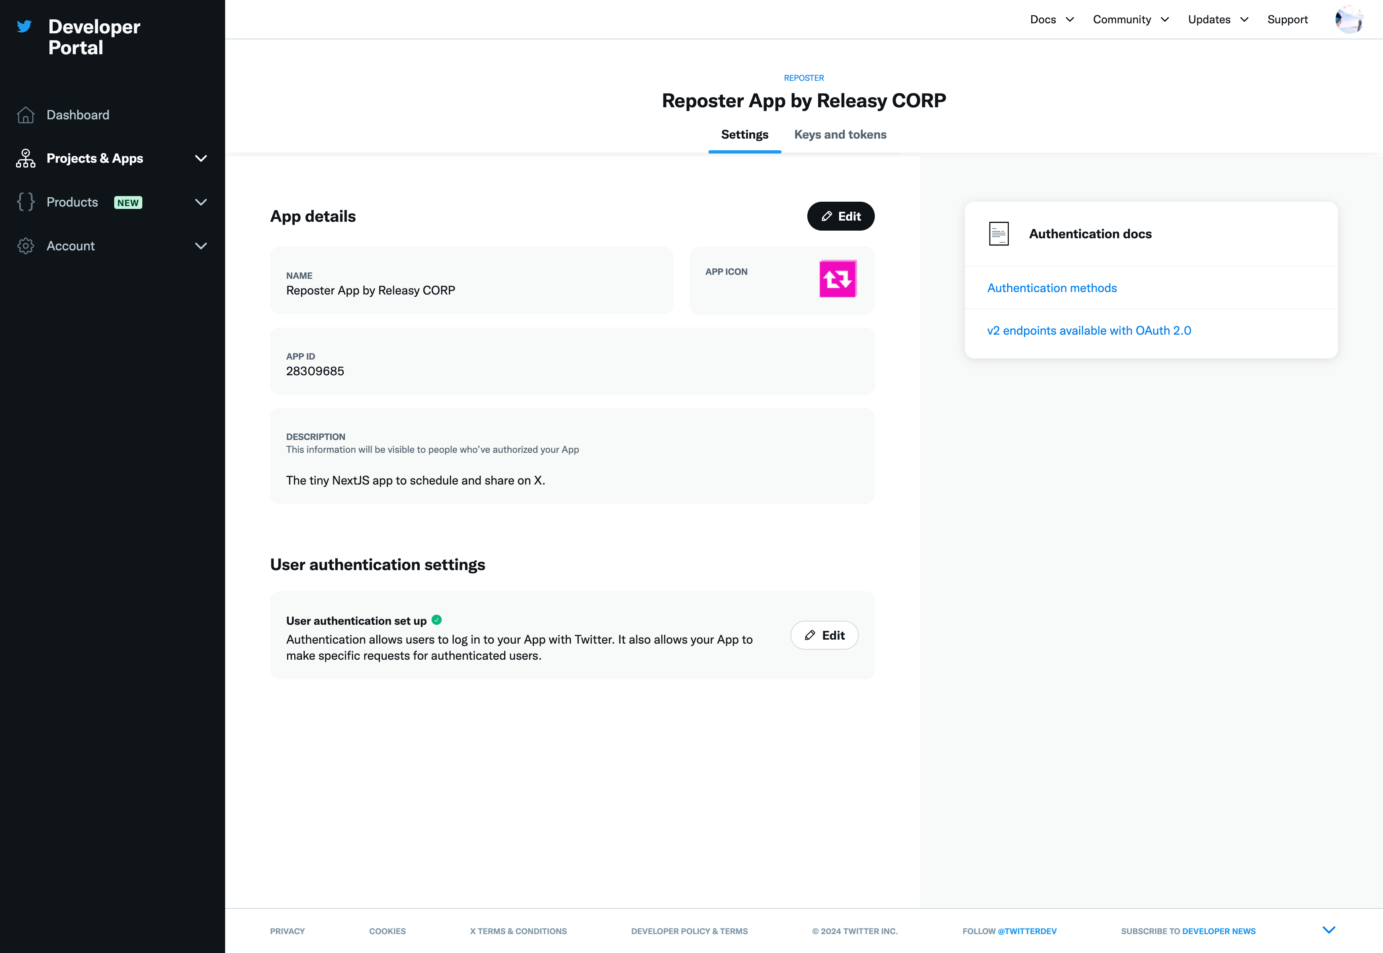Click the User authentication settings heading
The image size is (1383, 953).
pos(378,564)
